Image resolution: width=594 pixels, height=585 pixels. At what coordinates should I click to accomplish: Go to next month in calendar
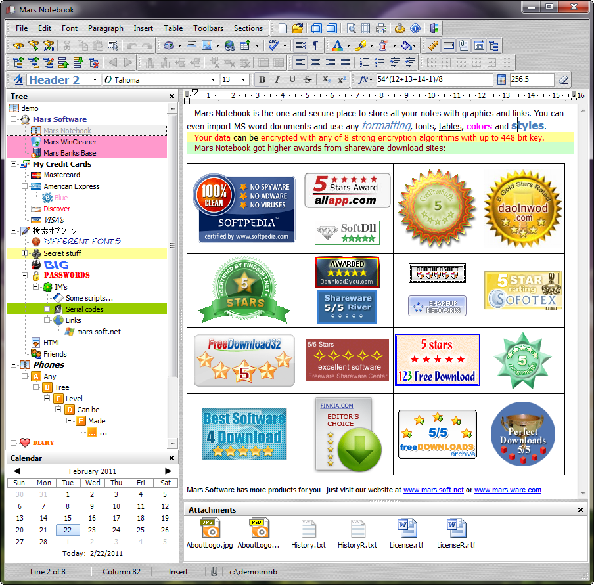(168, 471)
